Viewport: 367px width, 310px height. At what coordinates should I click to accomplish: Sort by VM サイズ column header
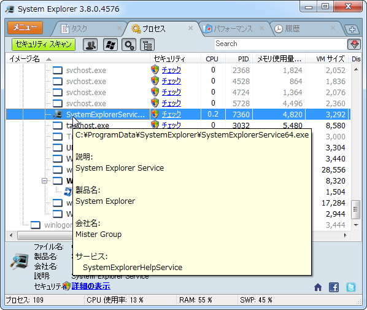[x=326, y=59]
